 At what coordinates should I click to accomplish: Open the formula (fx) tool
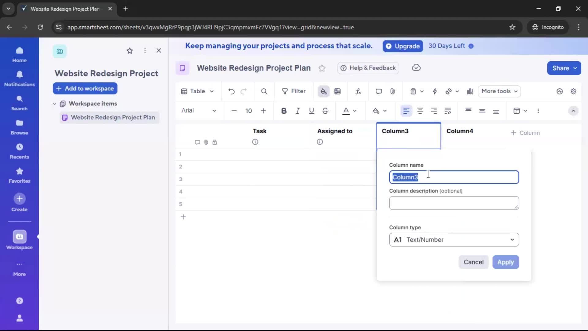pyautogui.click(x=358, y=91)
